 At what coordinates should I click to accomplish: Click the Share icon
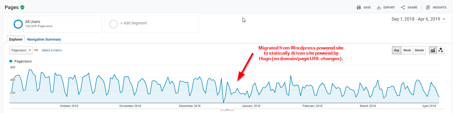[x=403, y=7]
